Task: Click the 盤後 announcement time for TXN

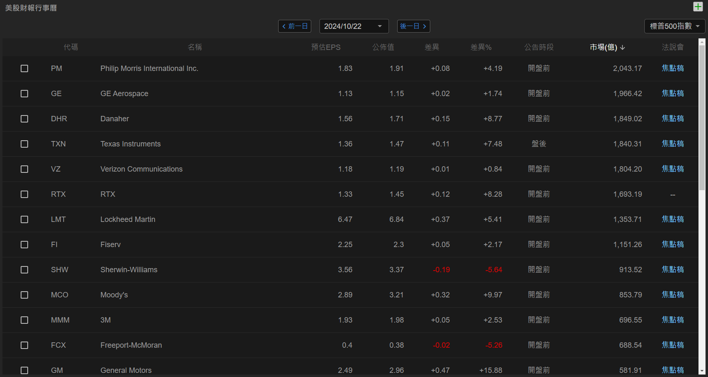Action: pos(539,144)
